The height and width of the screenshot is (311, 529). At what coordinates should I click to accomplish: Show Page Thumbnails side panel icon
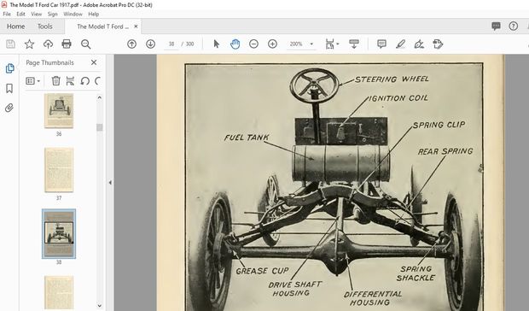tap(9, 68)
